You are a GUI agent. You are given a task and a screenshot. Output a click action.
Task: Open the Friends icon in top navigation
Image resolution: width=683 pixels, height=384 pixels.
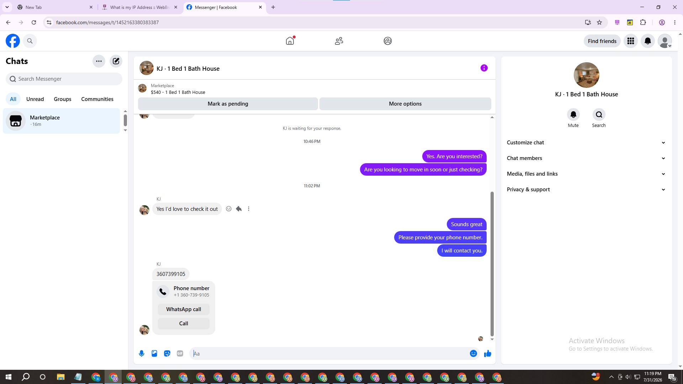point(339,41)
